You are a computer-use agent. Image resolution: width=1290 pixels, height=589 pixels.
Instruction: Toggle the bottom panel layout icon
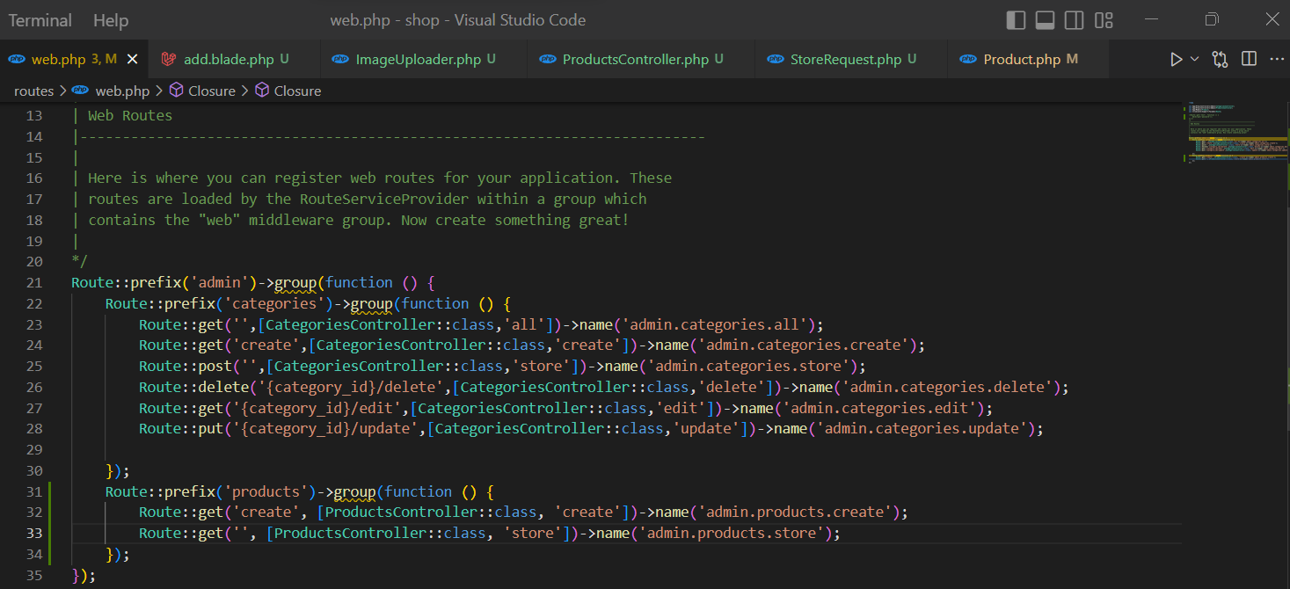click(x=1045, y=19)
